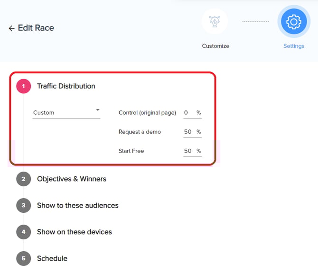
Task: Click the Settings gear icon
Action: coord(294,22)
